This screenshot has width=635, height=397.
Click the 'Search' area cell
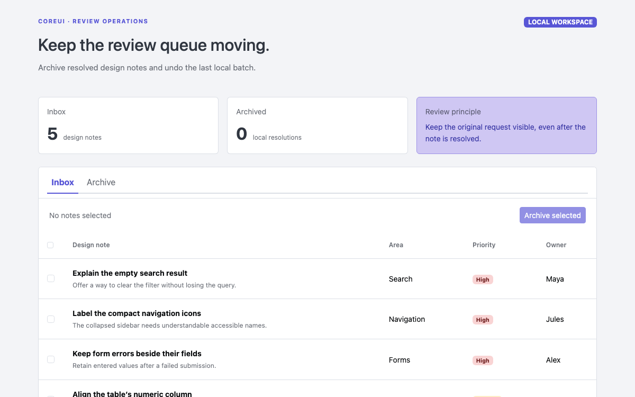pos(401,279)
